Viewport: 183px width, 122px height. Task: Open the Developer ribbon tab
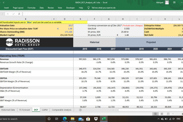(70, 8)
